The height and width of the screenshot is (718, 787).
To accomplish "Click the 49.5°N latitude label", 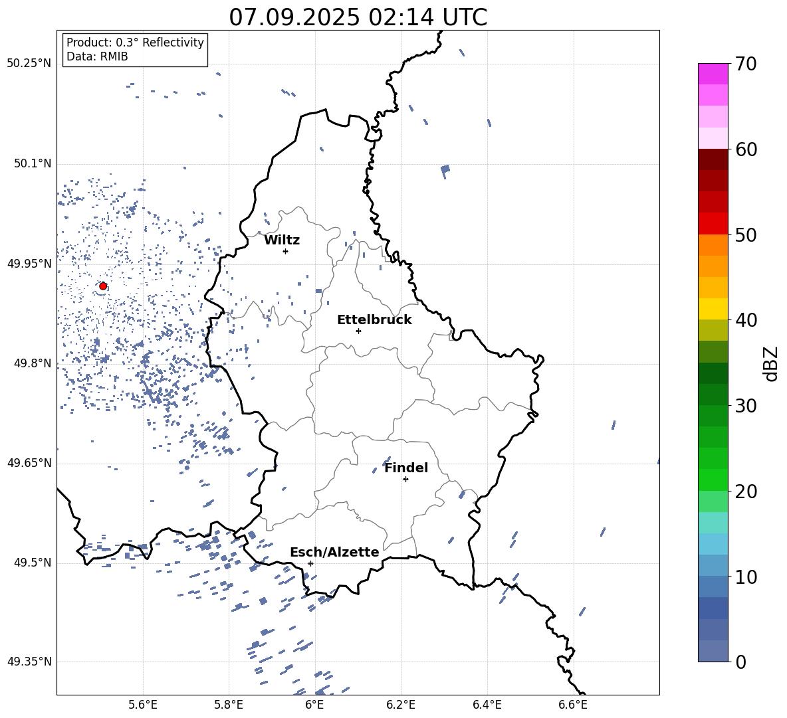I will pos(33,563).
